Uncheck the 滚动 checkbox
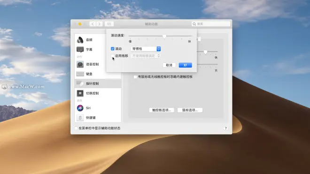Viewport: 310px width, 174px height. tap(113, 49)
